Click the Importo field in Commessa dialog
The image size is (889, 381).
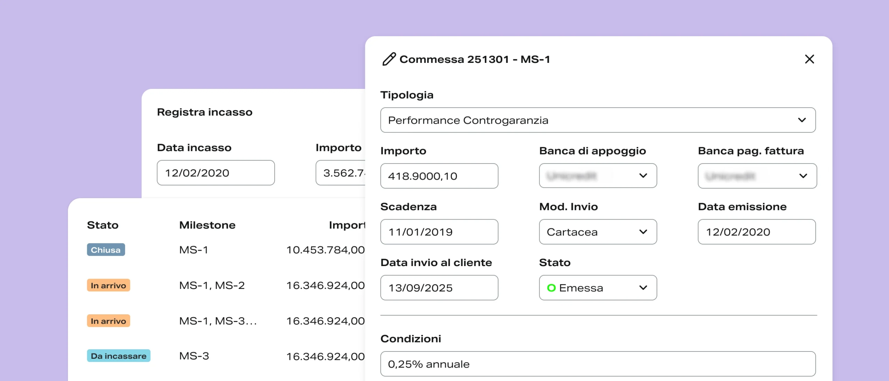439,176
